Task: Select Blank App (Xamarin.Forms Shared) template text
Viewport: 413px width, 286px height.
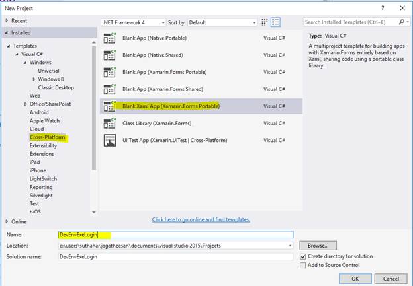Action: point(163,89)
